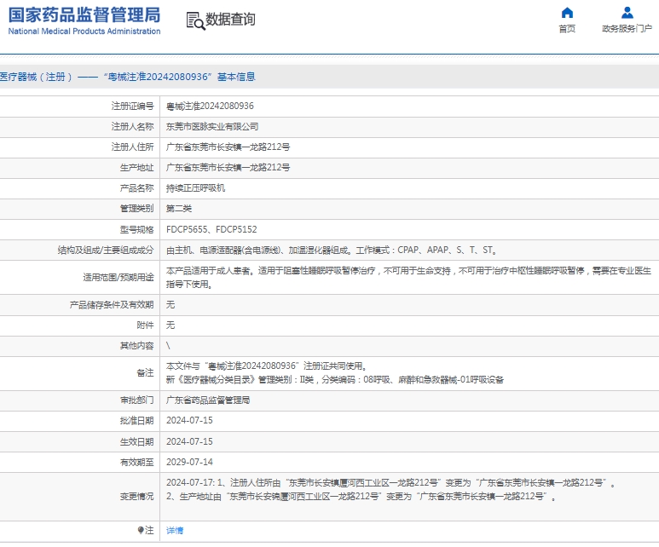Open the 详情 link

tap(175, 530)
